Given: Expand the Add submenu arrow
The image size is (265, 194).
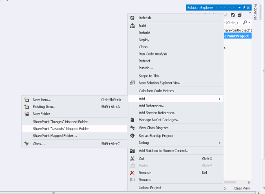Looking at the screenshot, I should (x=219, y=99).
